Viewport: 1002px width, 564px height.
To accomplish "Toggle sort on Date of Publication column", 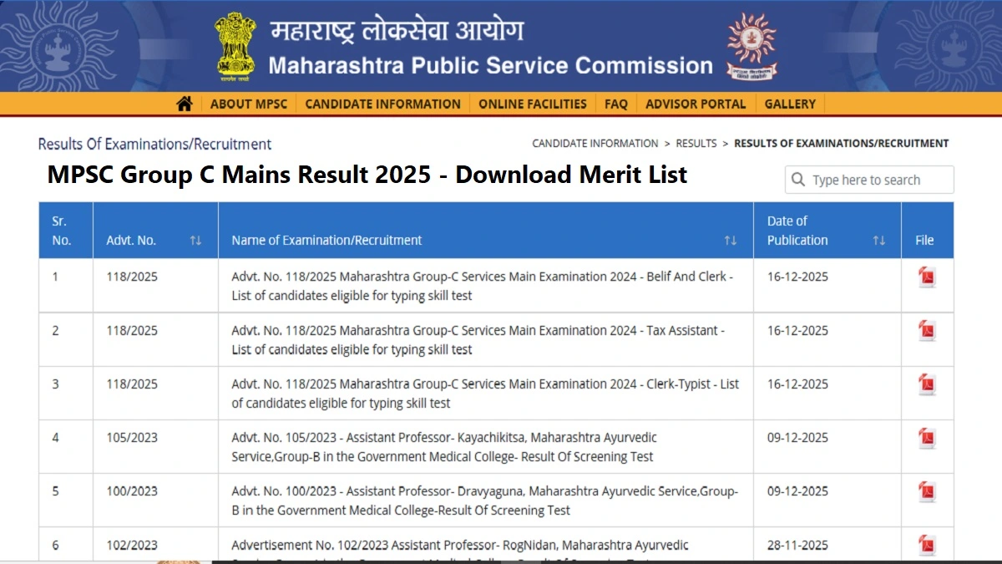I will pyautogui.click(x=878, y=240).
